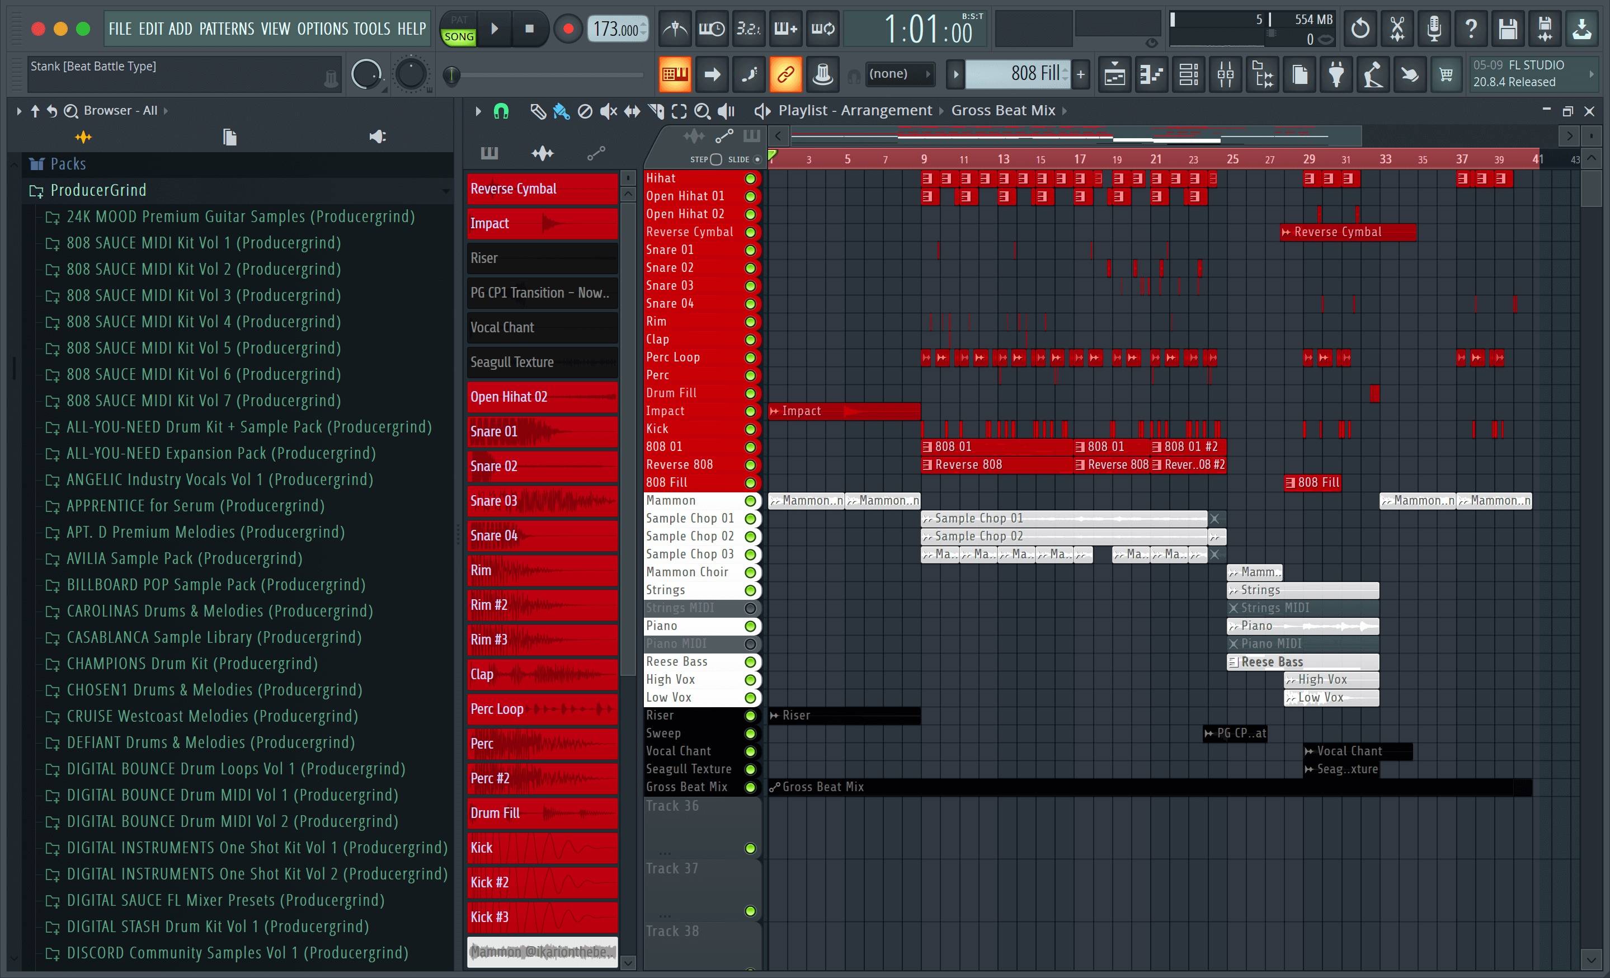Open the FILE menu

[120, 29]
